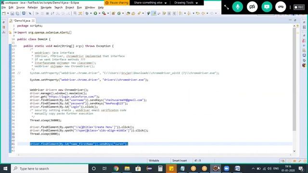Viewport: 308px width, 173px height.
Task: Click the Back navigation arrow icon
Action: [x=203, y=13]
